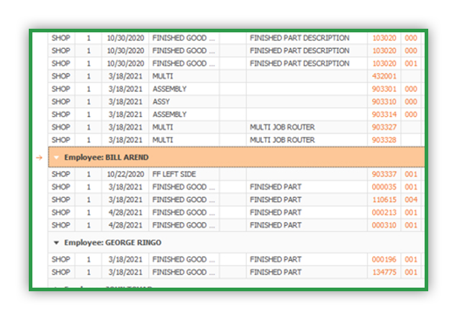Open job number 110615
This screenshot has height=320, width=457.
[x=384, y=200]
